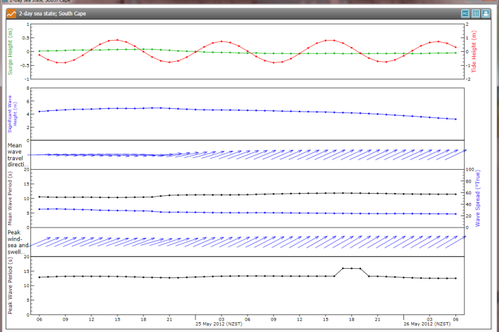Viewport: 499px width, 332px height.
Task: Click the raised plateau in the Peak Wave Period line
Action: [351, 268]
